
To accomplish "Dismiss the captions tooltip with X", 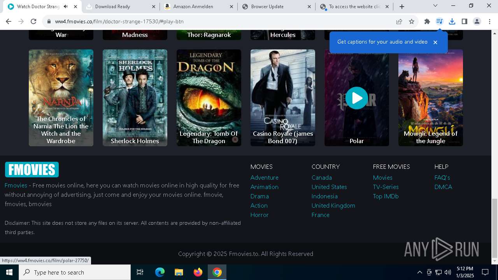I will tap(435, 42).
